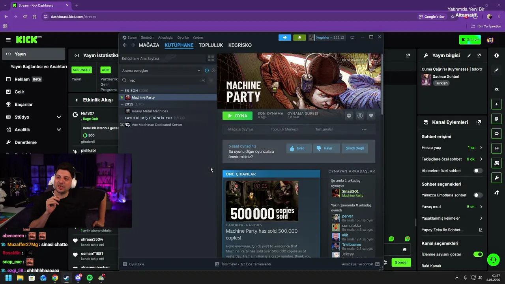Show Machine Party game info icon
Viewport: 505px width, 284px height.
(360, 116)
